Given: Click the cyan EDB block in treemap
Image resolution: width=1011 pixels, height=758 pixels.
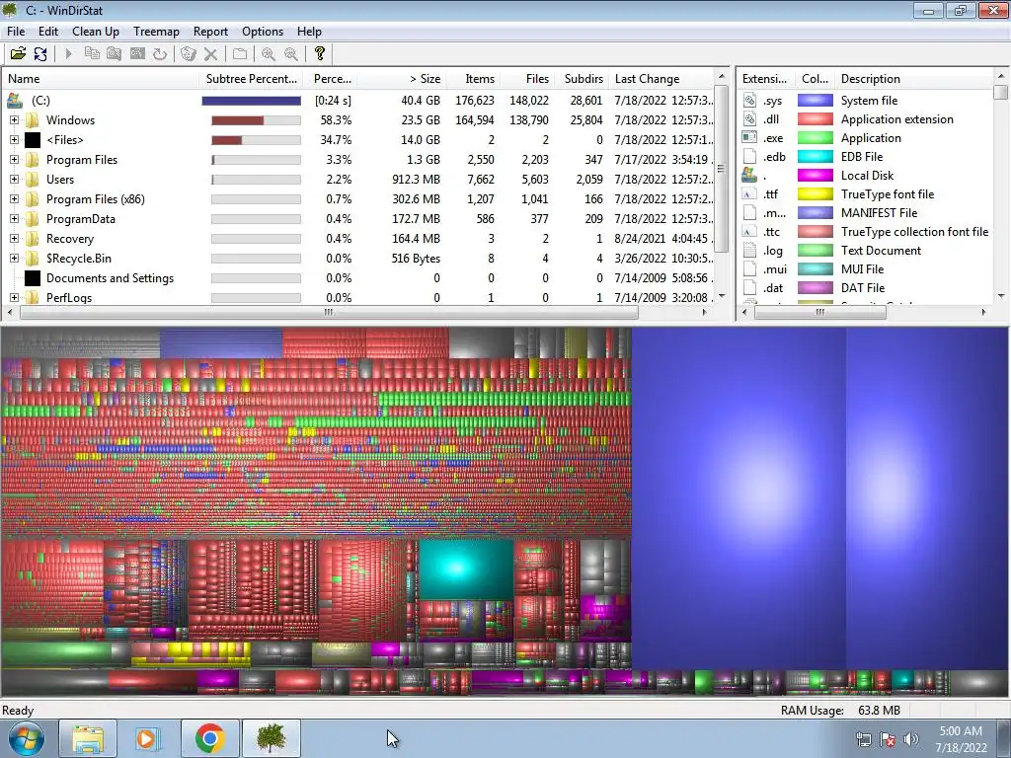Looking at the screenshot, I should [466, 569].
